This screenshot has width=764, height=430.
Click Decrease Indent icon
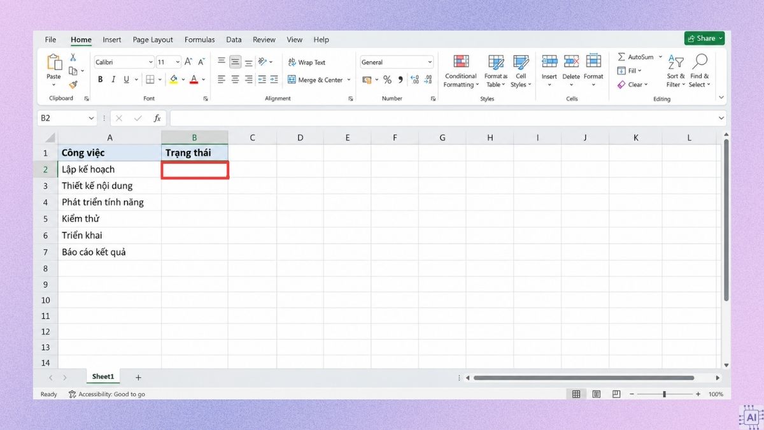coord(262,80)
